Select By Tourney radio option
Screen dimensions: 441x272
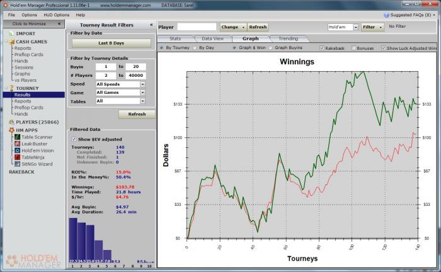click(161, 48)
